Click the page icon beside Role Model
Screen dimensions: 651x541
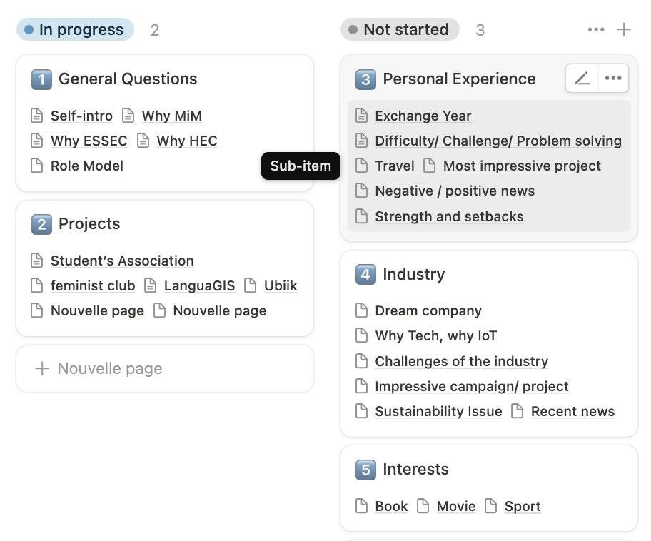pos(37,166)
